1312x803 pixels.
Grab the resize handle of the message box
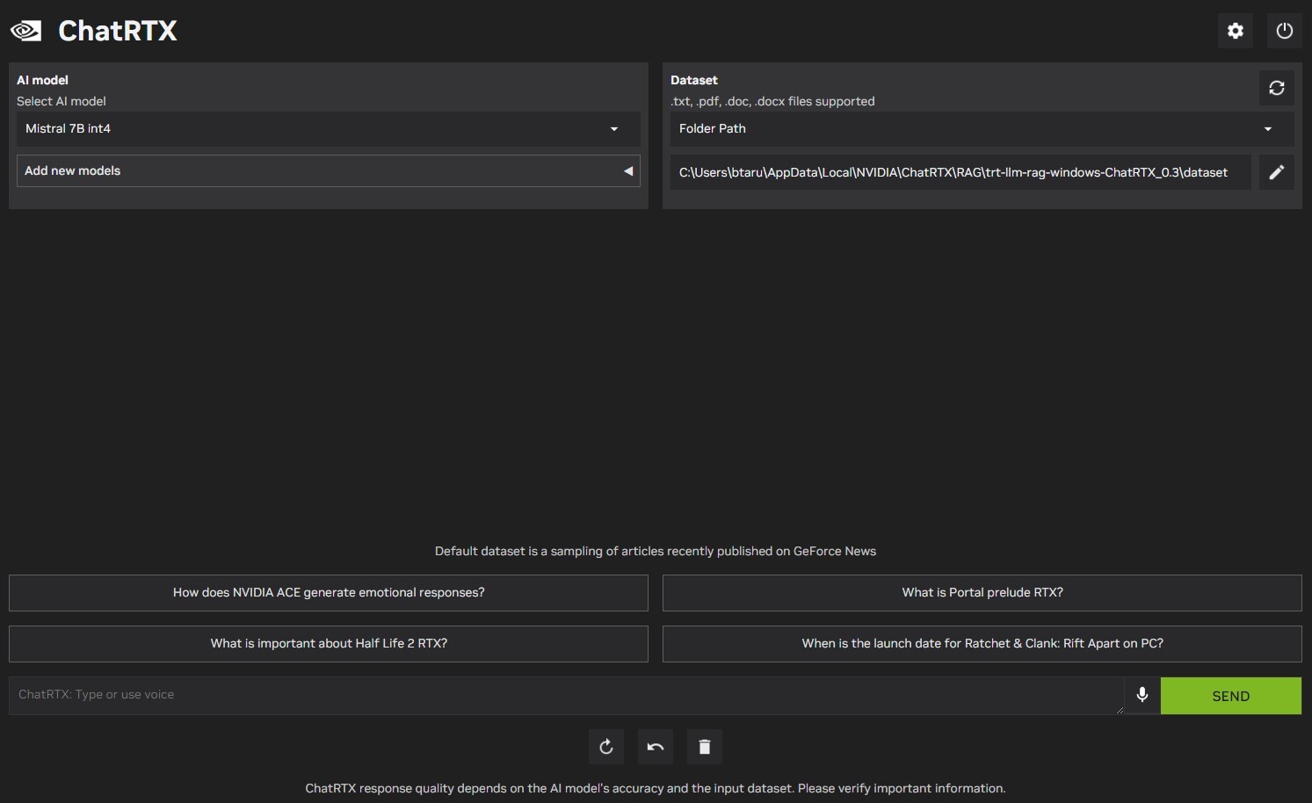[1119, 709]
